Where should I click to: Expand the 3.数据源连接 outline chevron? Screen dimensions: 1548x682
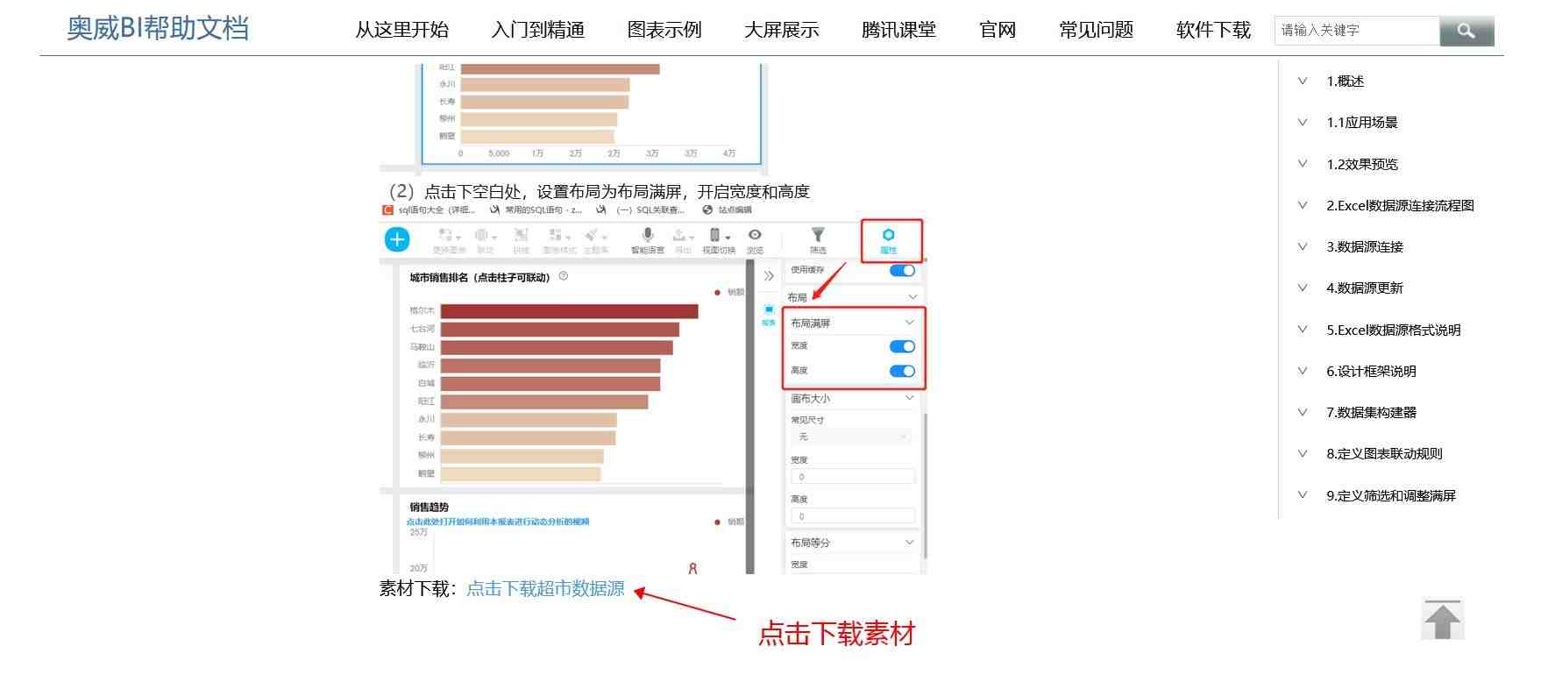[x=1303, y=246]
